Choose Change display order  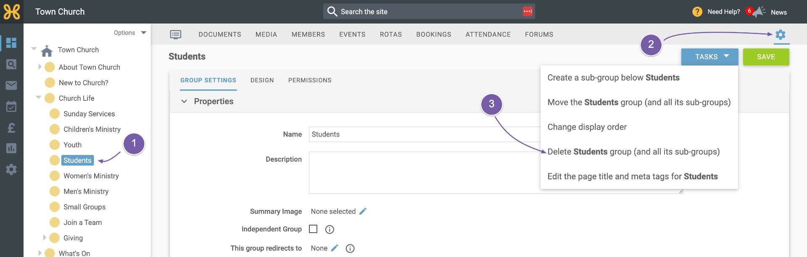pos(587,127)
